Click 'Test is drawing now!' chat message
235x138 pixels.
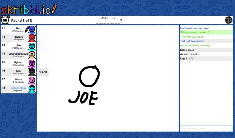192,41
